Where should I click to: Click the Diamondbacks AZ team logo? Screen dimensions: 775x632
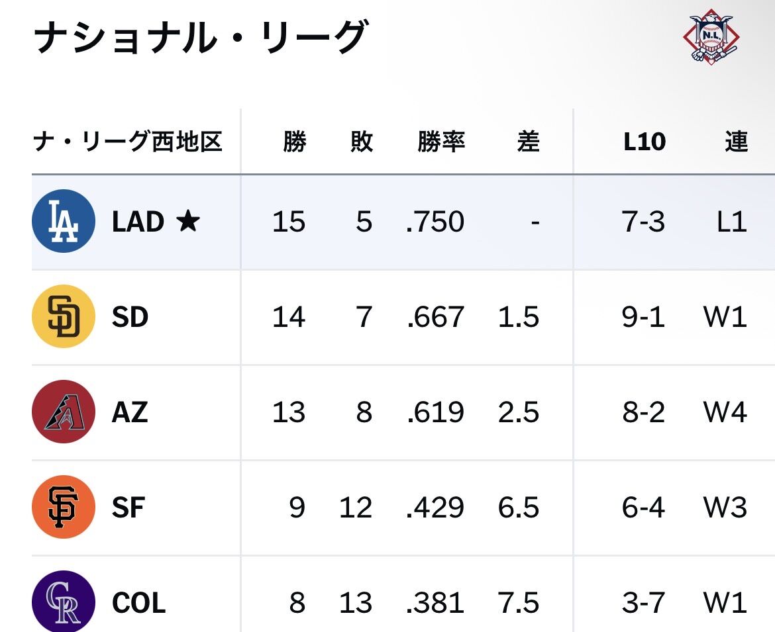[x=64, y=411]
